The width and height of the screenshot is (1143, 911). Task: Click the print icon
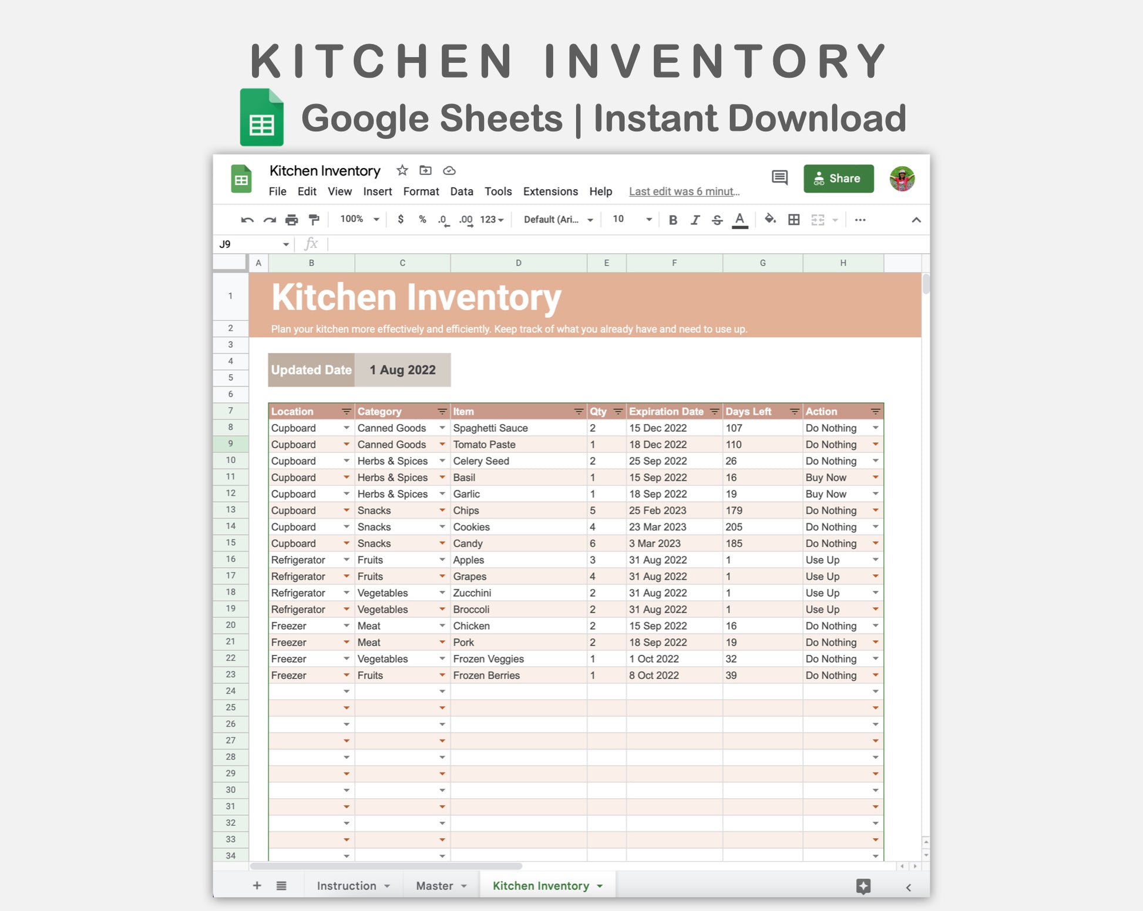pos(291,220)
